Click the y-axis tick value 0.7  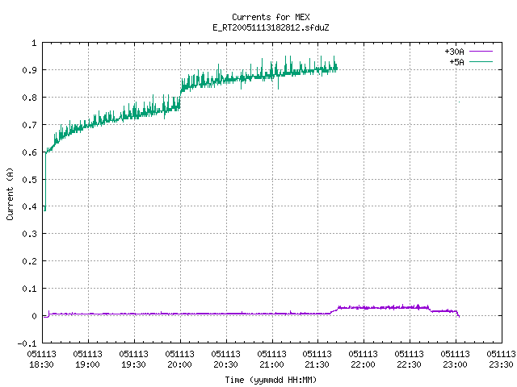(x=29, y=125)
